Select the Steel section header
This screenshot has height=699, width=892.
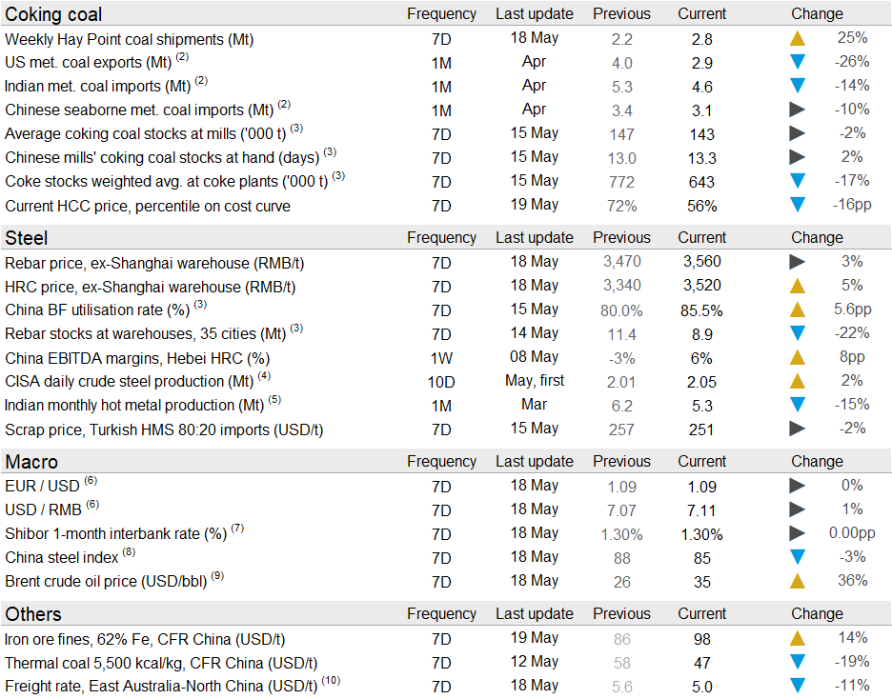[27, 238]
